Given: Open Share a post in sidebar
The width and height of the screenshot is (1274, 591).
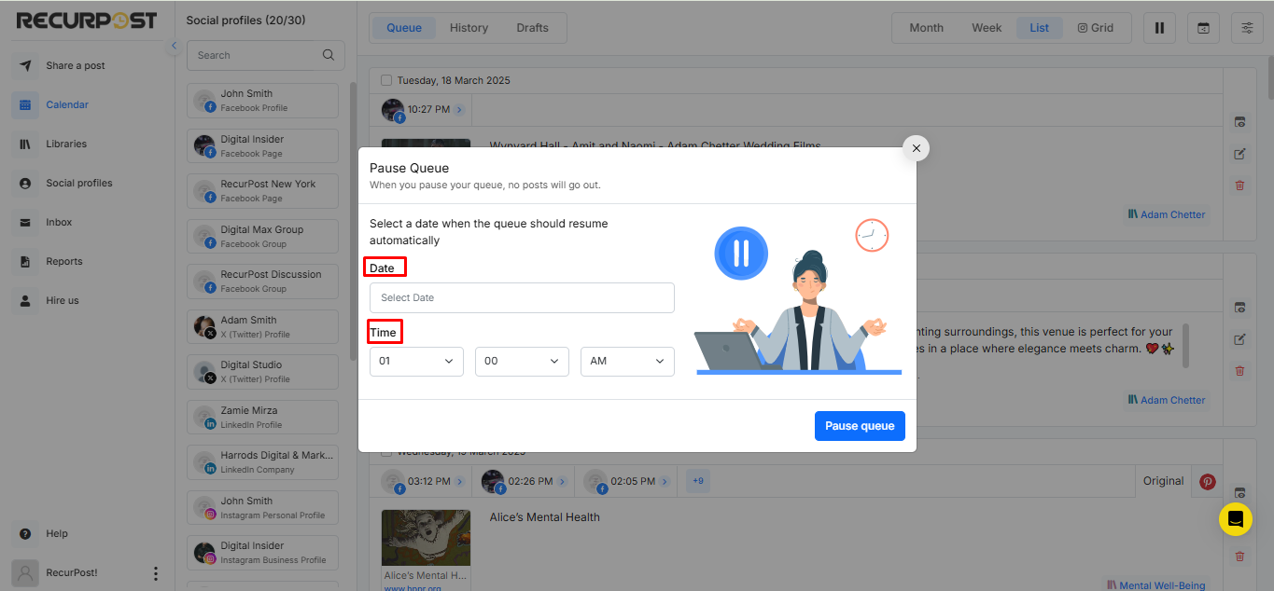Looking at the screenshot, I should tap(76, 66).
